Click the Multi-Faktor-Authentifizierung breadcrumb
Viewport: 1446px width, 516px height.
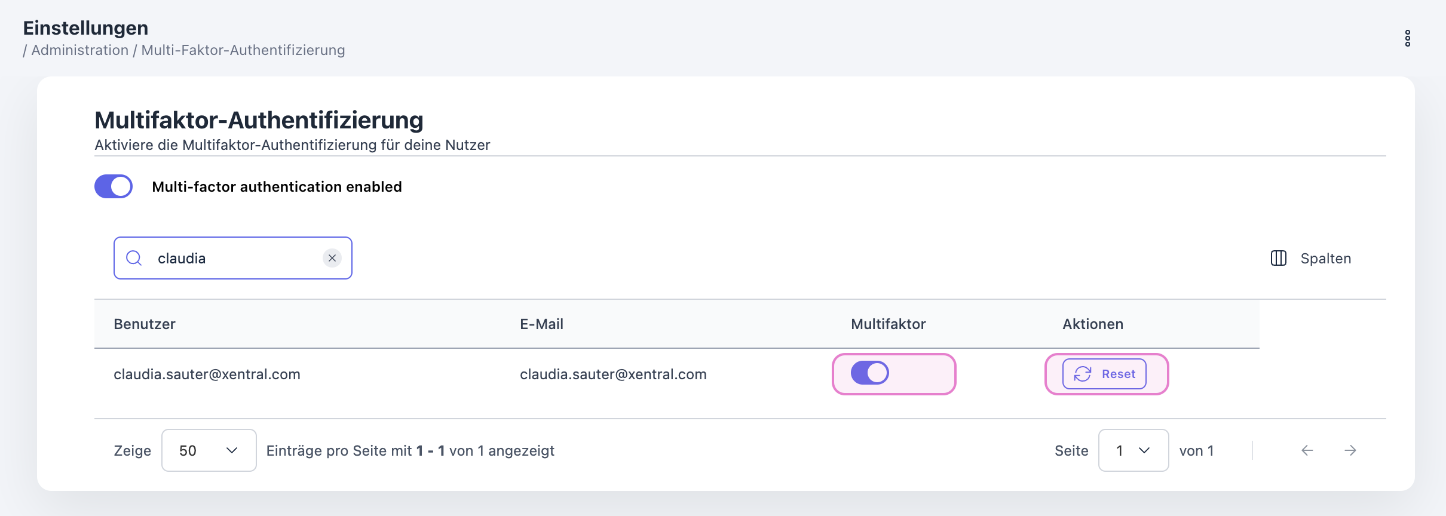pyautogui.click(x=243, y=50)
